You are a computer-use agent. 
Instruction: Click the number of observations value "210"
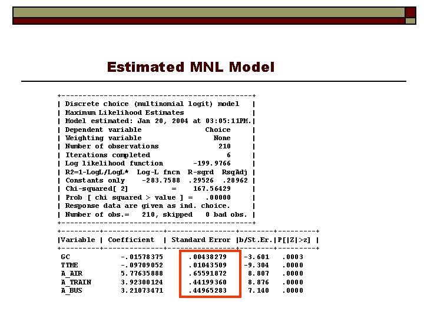(x=224, y=146)
